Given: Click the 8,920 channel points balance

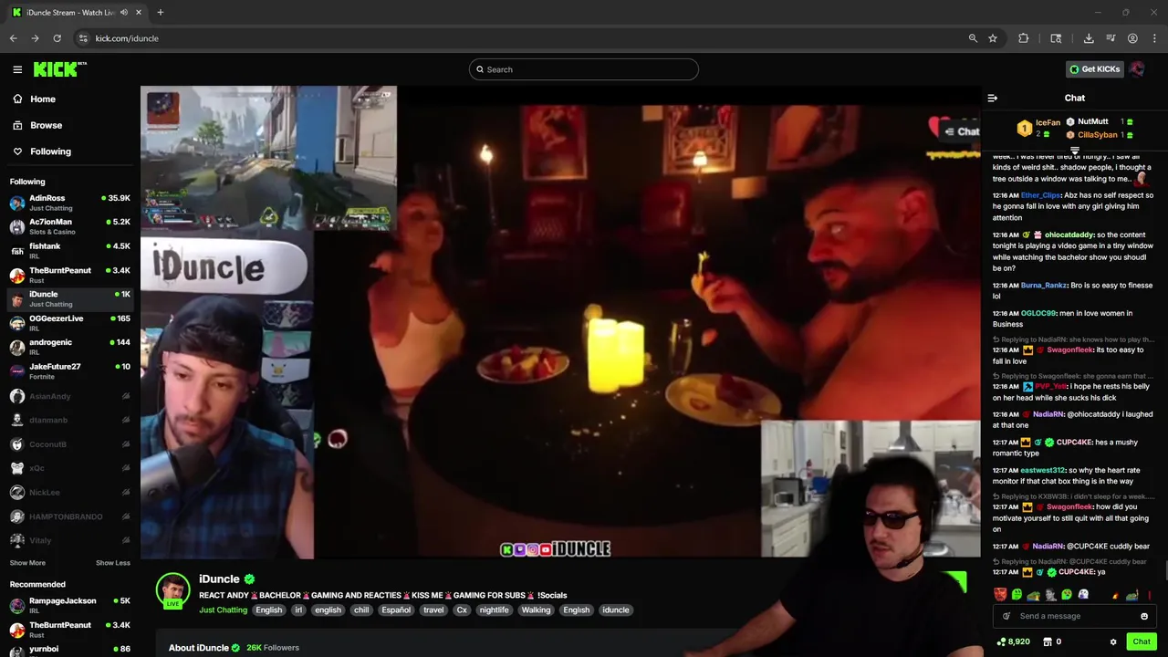Looking at the screenshot, I should pyautogui.click(x=1014, y=641).
